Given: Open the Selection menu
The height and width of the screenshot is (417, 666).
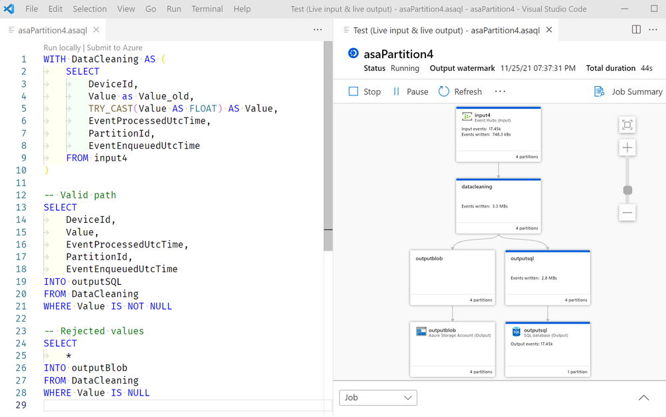Looking at the screenshot, I should click(x=89, y=9).
